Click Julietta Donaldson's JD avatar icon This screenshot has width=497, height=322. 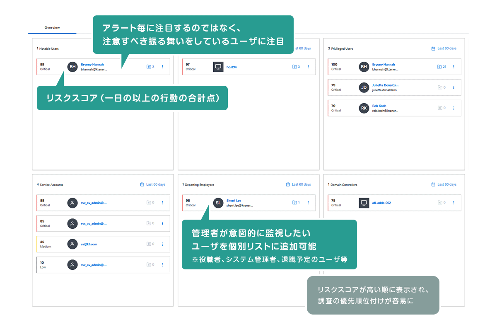[x=363, y=87]
